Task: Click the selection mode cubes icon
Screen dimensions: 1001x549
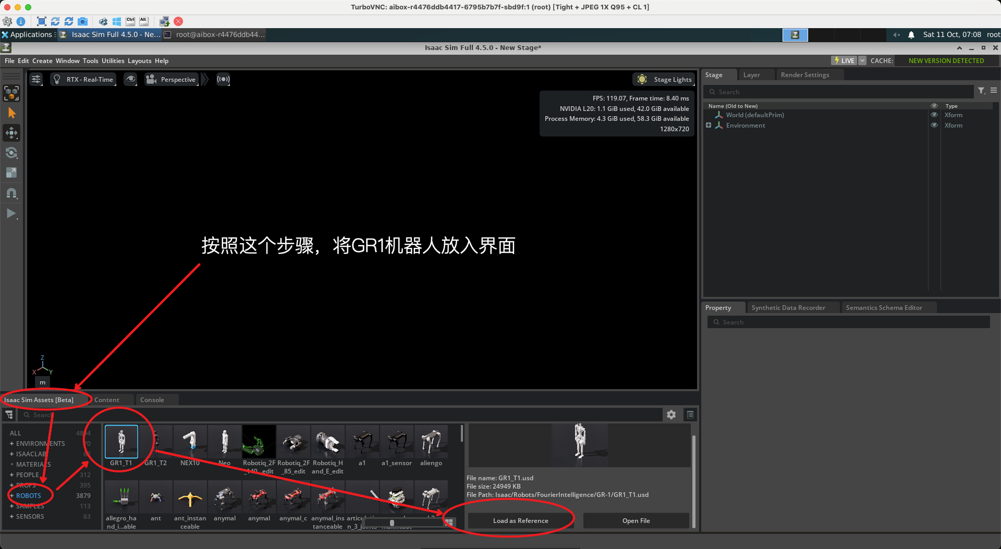Action: click(x=11, y=93)
